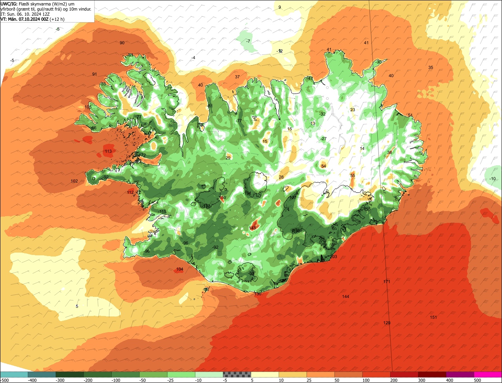The height and width of the screenshot is (383, 502).
Task: Click the '-100' legend label
Action: [x=116, y=380]
